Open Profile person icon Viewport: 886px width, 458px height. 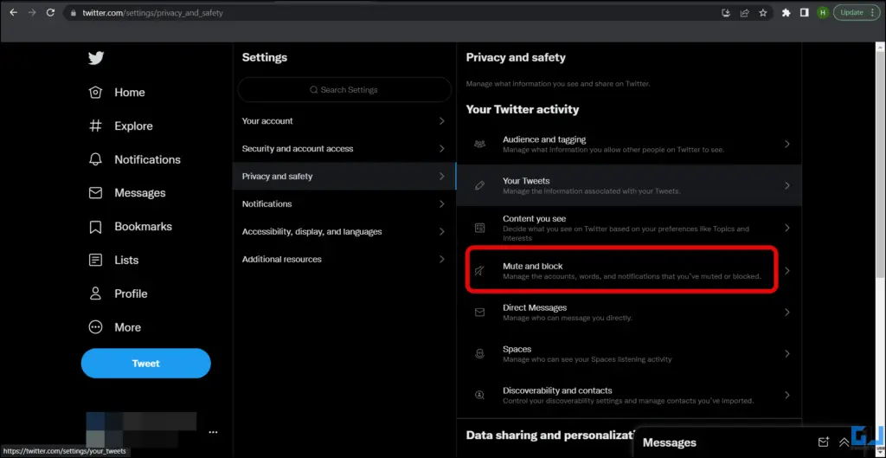95,294
